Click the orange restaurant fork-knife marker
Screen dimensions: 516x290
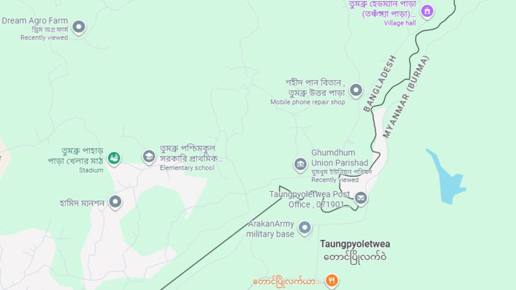(x=332, y=281)
